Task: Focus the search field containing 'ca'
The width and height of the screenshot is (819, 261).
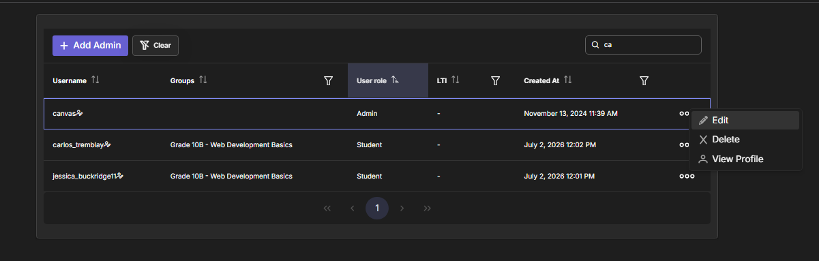Action: click(x=643, y=45)
